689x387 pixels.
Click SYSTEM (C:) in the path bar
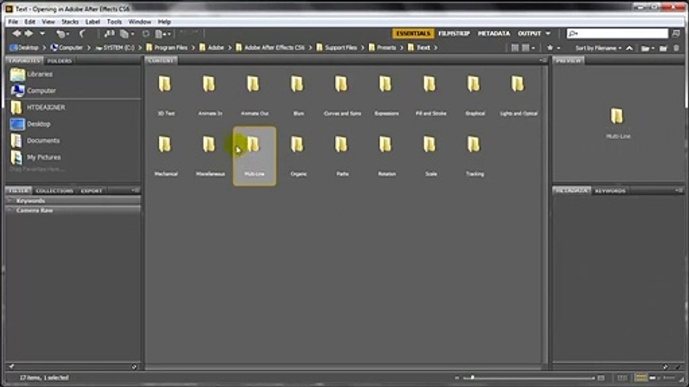point(115,48)
